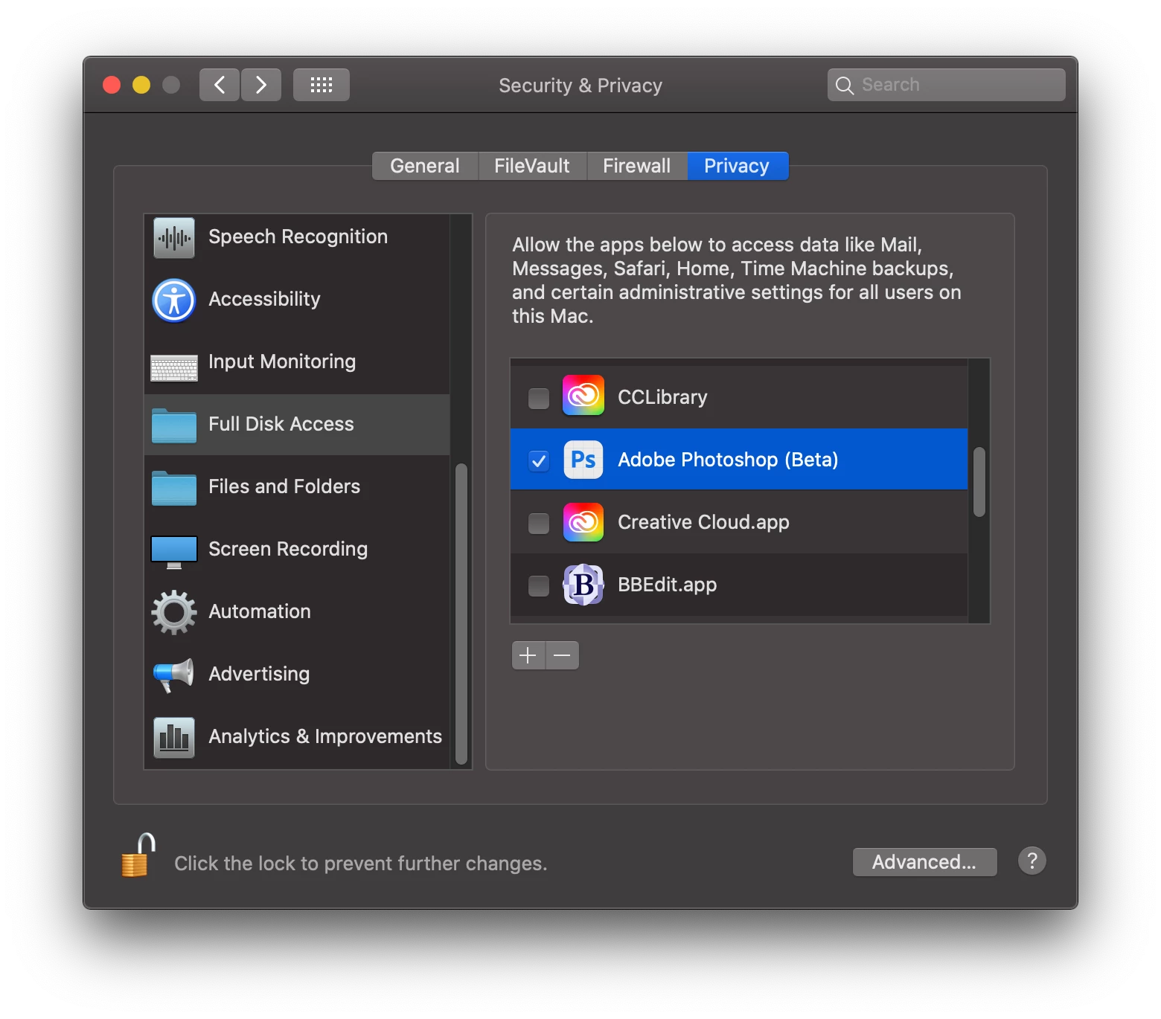Select the BBEdit.app row name
The image size is (1161, 1019).
coord(667,585)
